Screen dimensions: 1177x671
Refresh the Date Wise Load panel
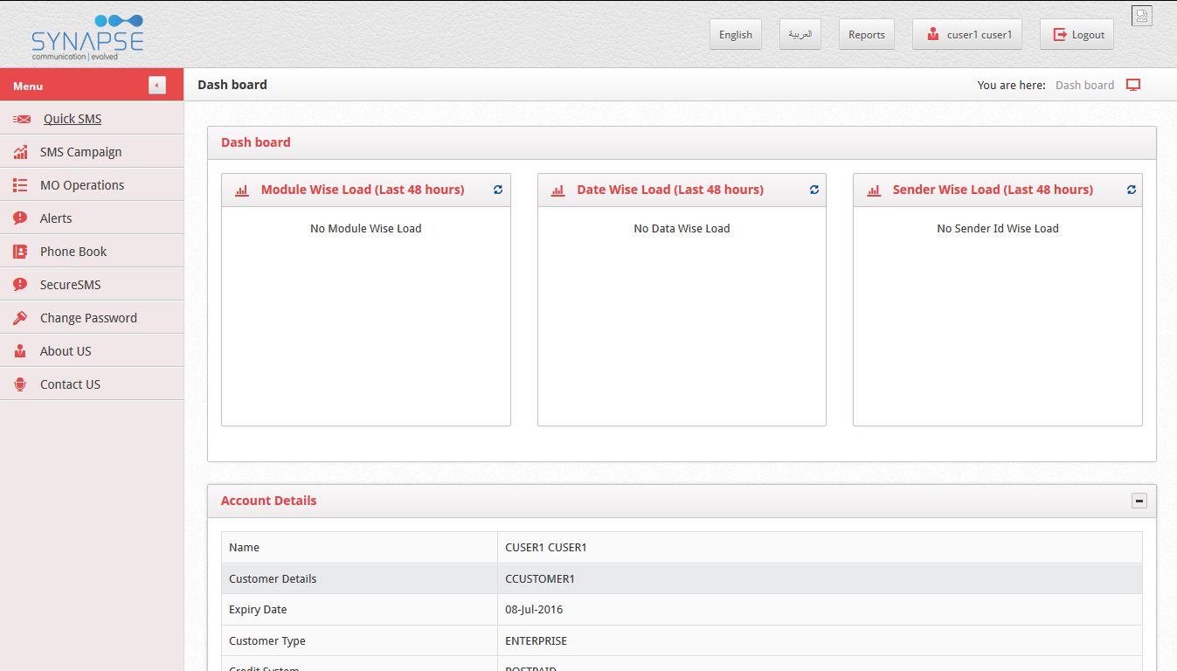[x=814, y=190]
